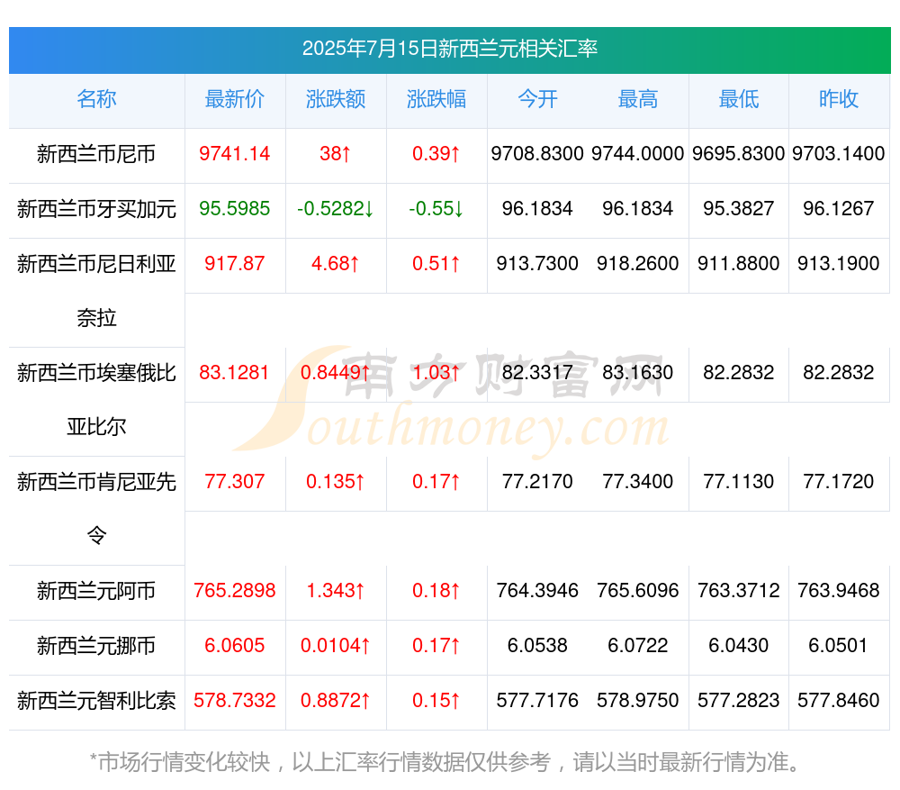Click latest price 578.7332
The height and width of the screenshot is (790, 900).
pos(234,701)
